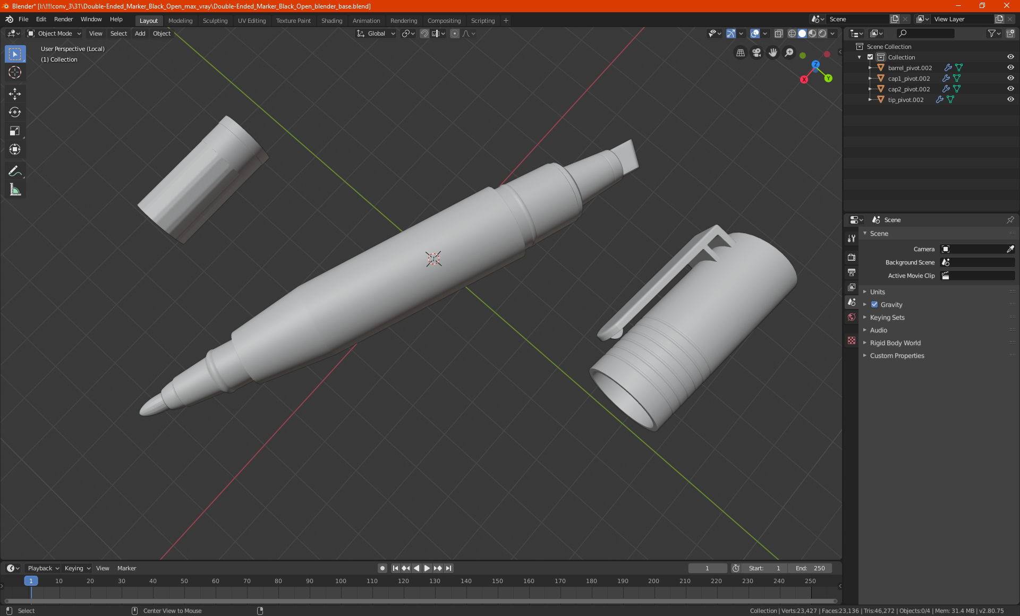Select the Scale tool

tap(15, 131)
